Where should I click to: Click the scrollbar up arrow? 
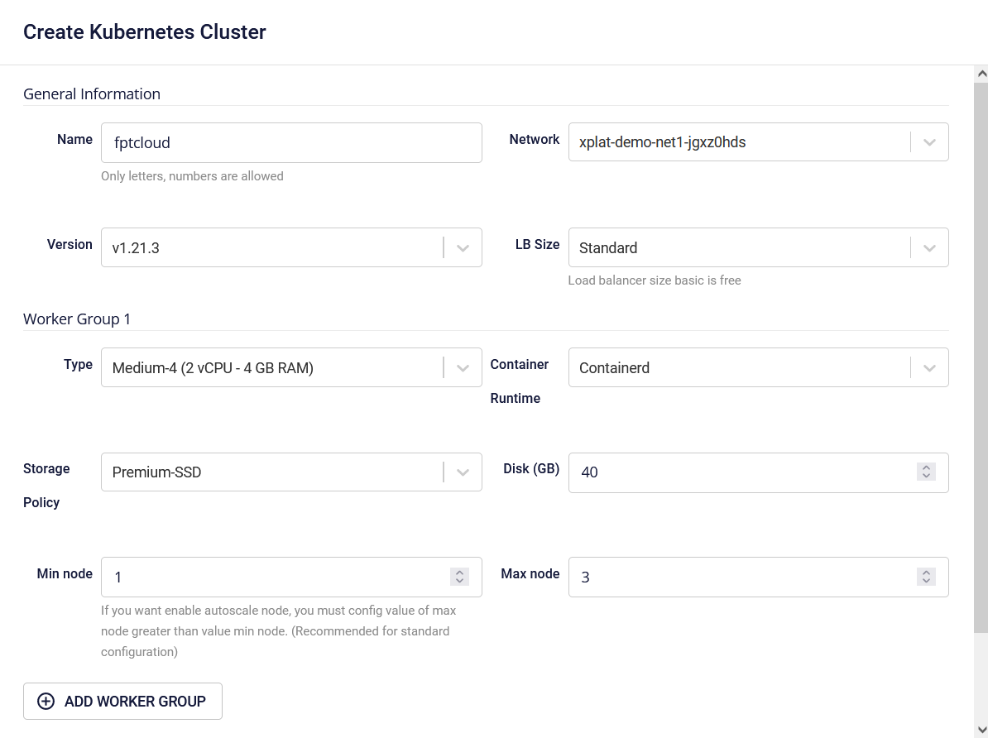point(981,74)
